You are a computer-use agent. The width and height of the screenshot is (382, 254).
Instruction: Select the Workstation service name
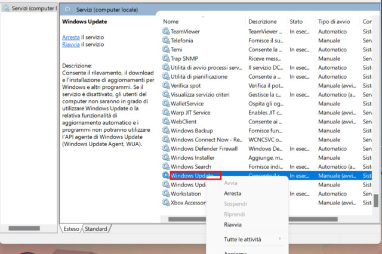(186, 193)
